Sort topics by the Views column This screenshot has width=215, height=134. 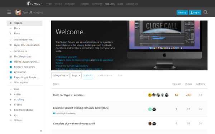188,84
